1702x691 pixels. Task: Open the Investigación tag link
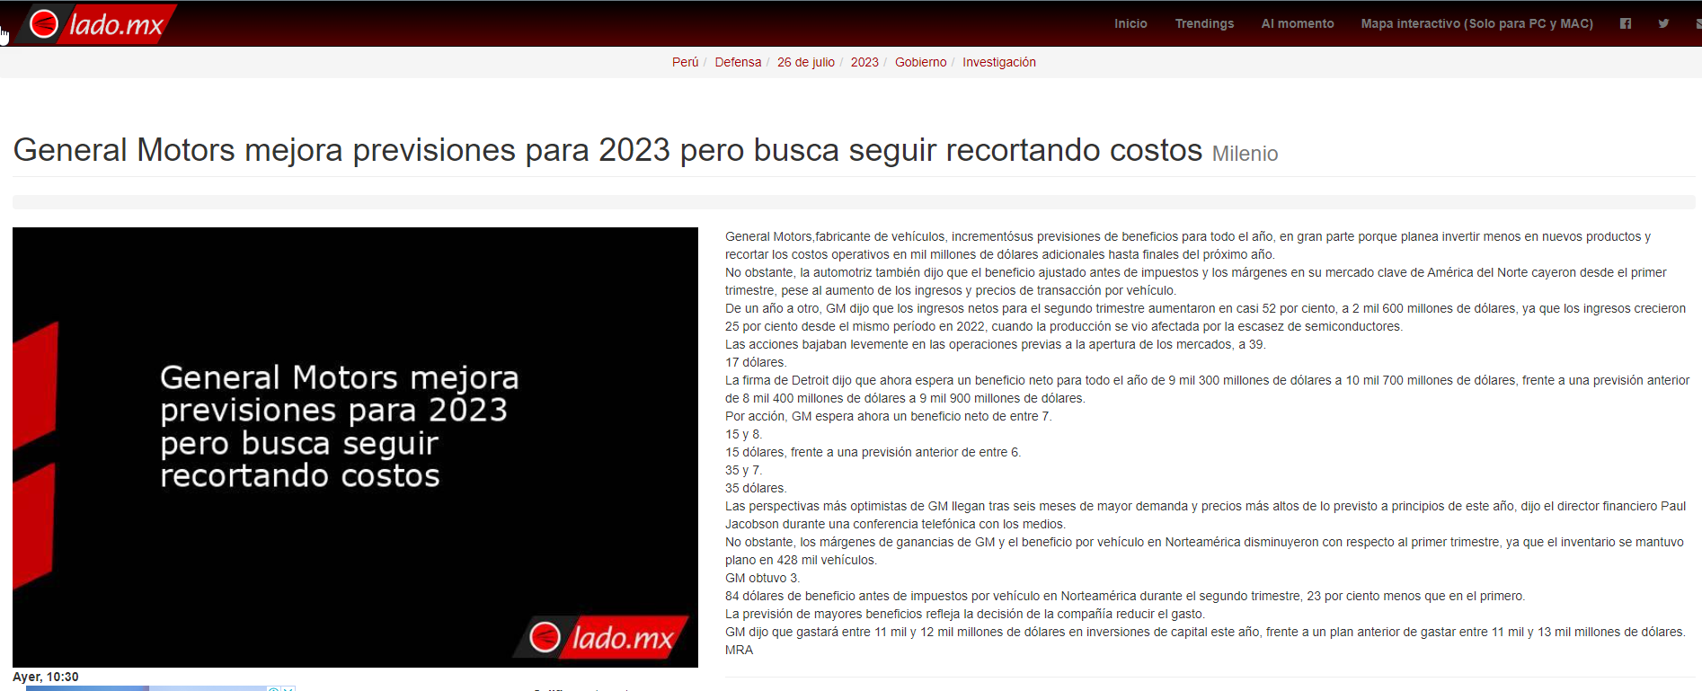999,62
